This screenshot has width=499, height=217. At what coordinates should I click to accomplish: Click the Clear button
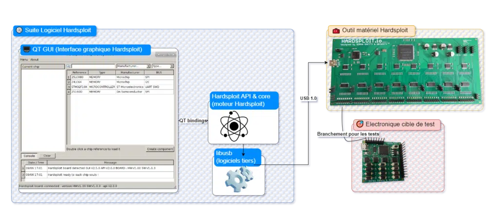point(47,156)
